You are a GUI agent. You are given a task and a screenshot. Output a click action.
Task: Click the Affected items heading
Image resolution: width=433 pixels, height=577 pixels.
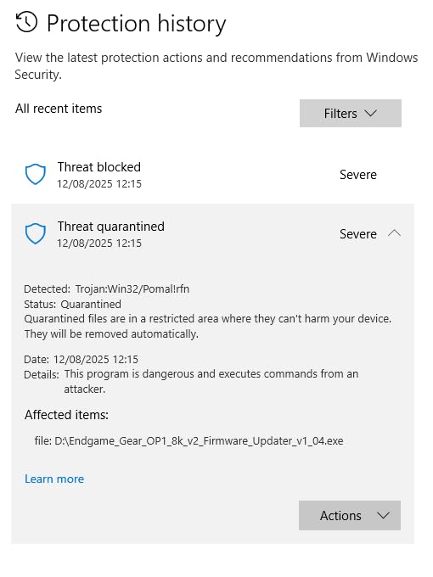point(66,415)
